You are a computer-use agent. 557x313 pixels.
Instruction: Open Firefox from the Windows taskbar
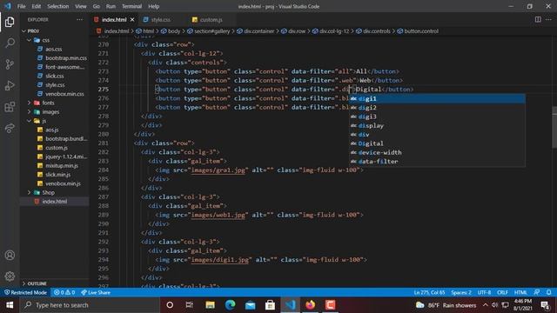310,305
